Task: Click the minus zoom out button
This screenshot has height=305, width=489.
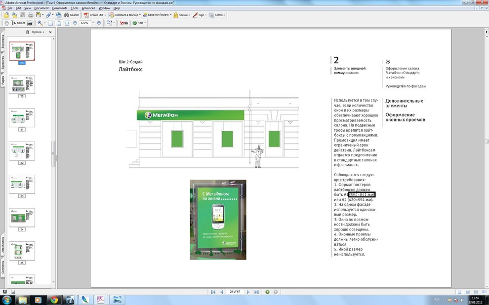Action: click(x=75, y=23)
